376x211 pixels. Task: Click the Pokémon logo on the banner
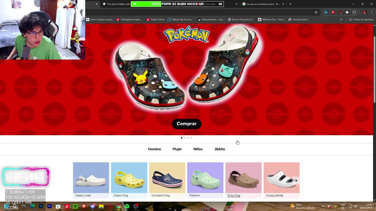(187, 35)
